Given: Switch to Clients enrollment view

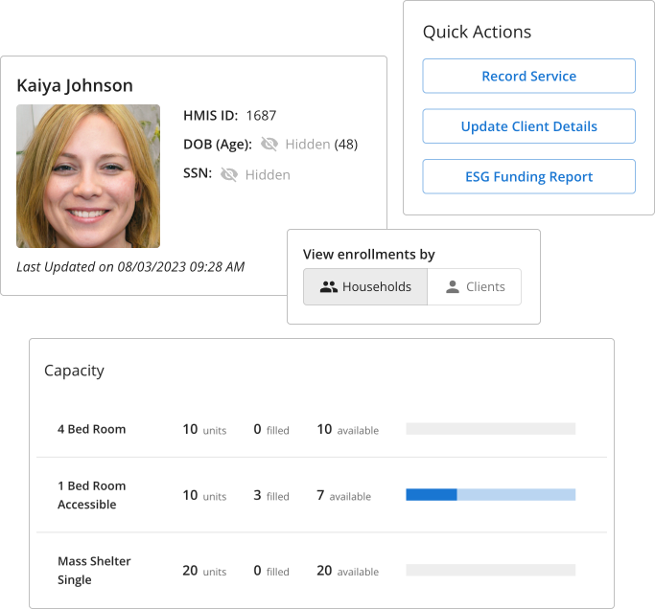Looking at the screenshot, I should tap(474, 287).
